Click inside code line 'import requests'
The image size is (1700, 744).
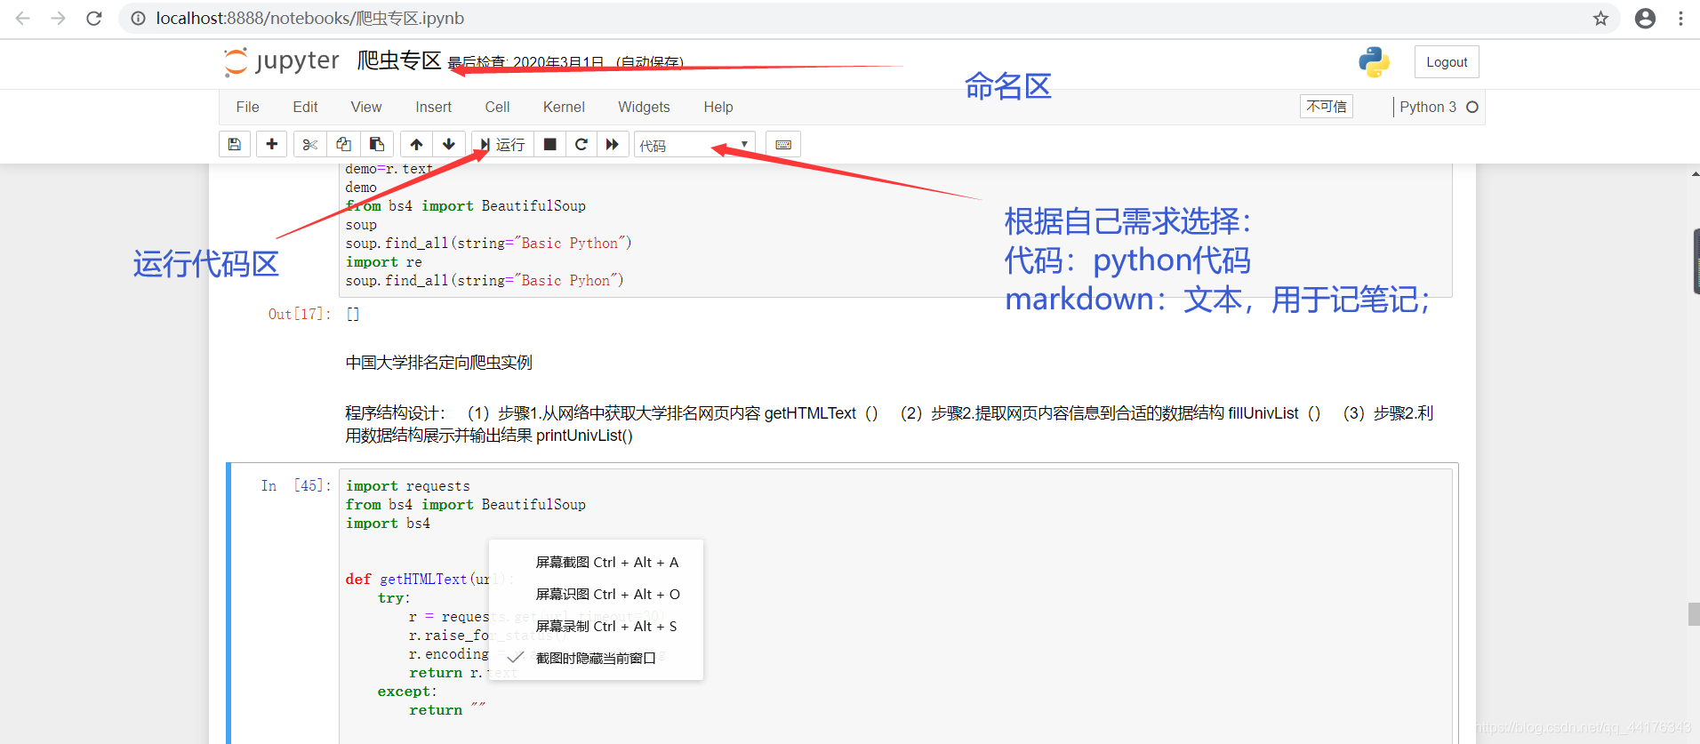[407, 485]
